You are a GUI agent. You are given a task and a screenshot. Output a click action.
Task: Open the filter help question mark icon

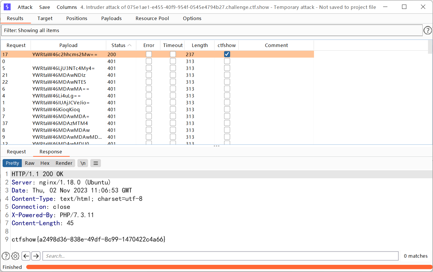[x=427, y=30]
